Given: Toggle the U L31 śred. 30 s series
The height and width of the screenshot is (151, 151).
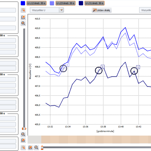Looking at the screenshot, I should tap(94, 3).
